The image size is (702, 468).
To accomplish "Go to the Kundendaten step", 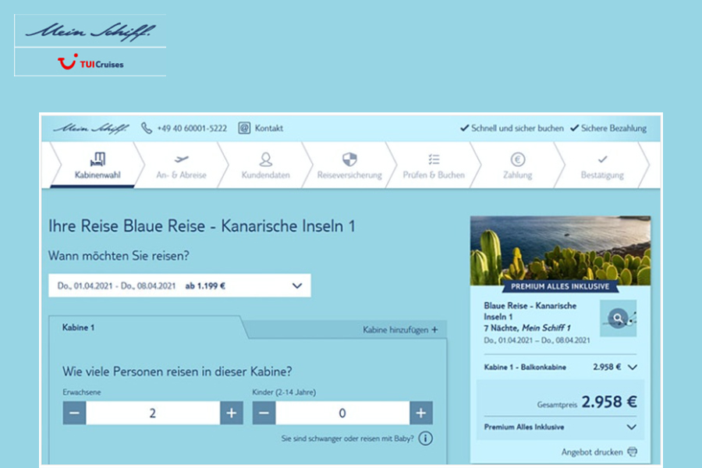I will (x=265, y=165).
